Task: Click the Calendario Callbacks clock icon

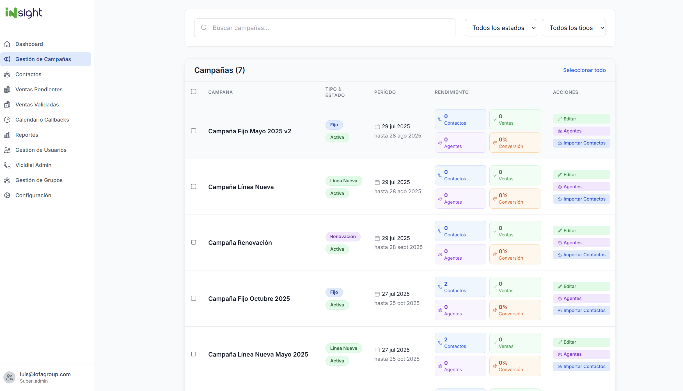Action: pyautogui.click(x=7, y=120)
